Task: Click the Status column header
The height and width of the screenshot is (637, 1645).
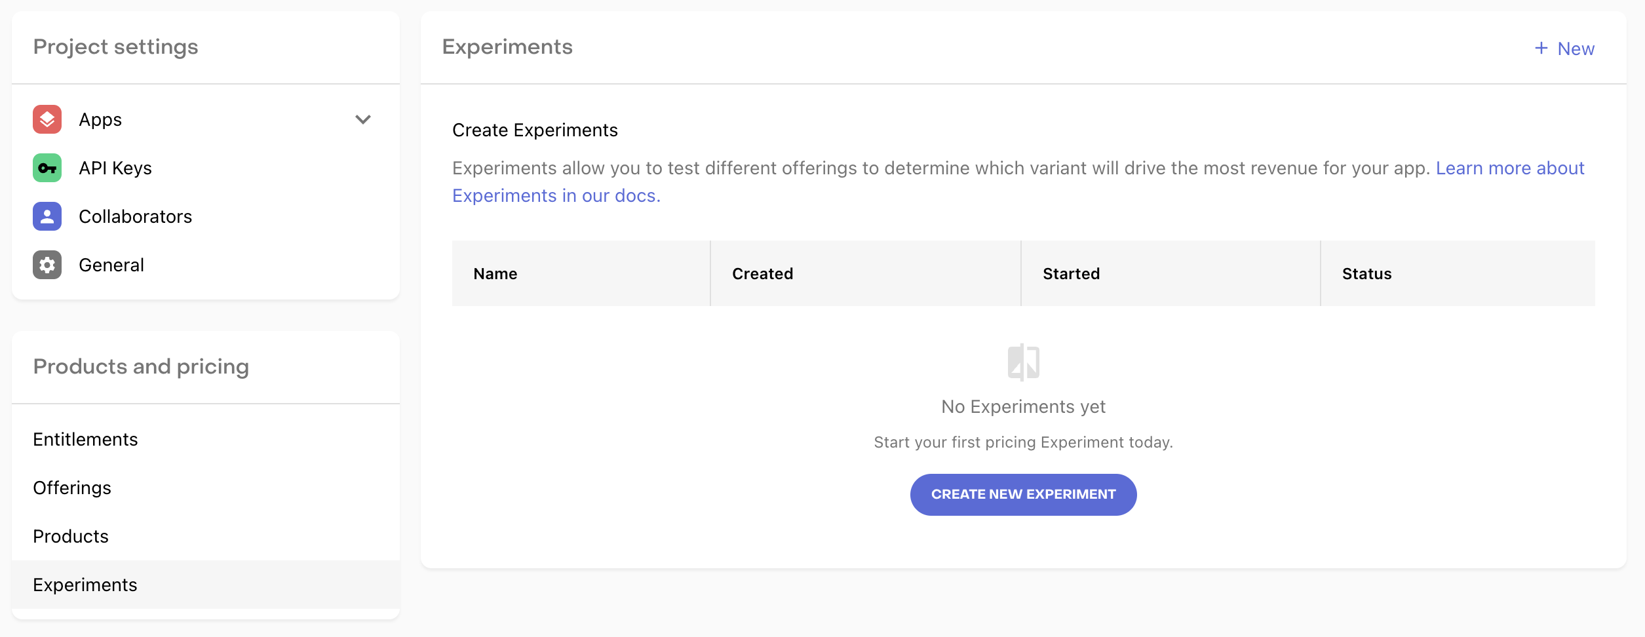Action: click(1366, 273)
